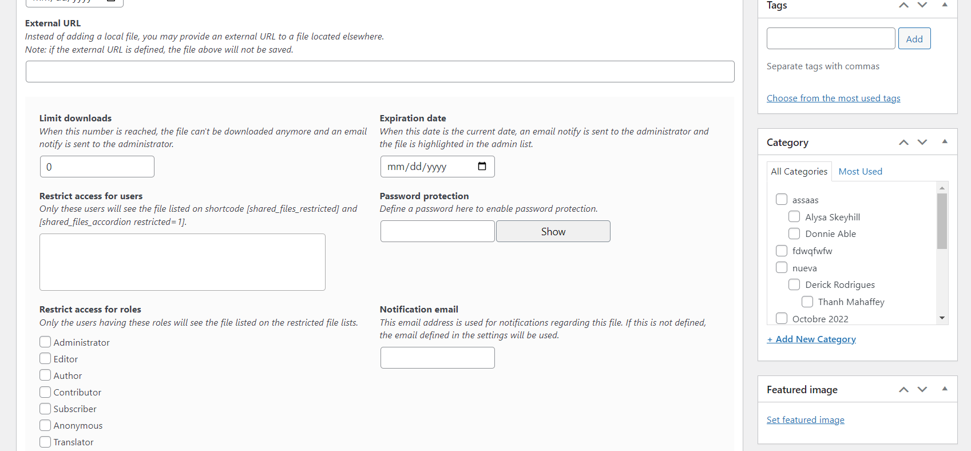Open the date picker at the top form
Image resolution: width=971 pixels, height=451 pixels.
[x=112, y=2]
